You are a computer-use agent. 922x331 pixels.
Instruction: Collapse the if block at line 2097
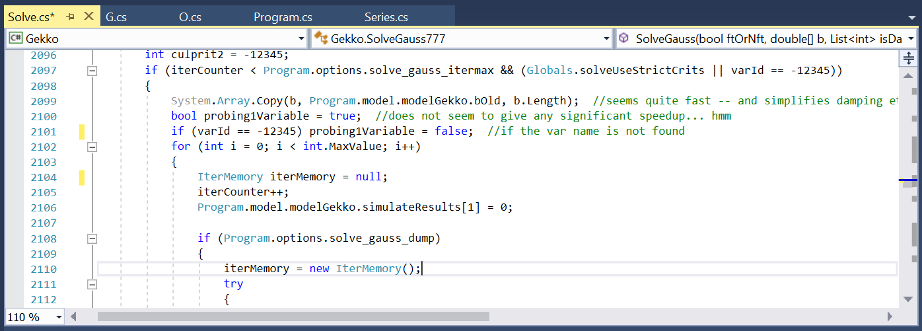92,71
